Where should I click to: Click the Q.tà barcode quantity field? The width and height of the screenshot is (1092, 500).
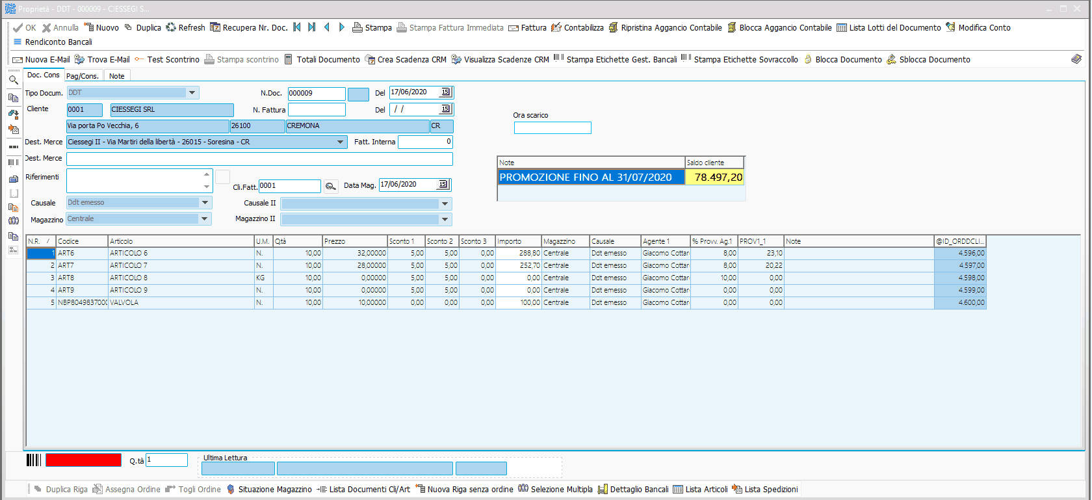click(166, 460)
